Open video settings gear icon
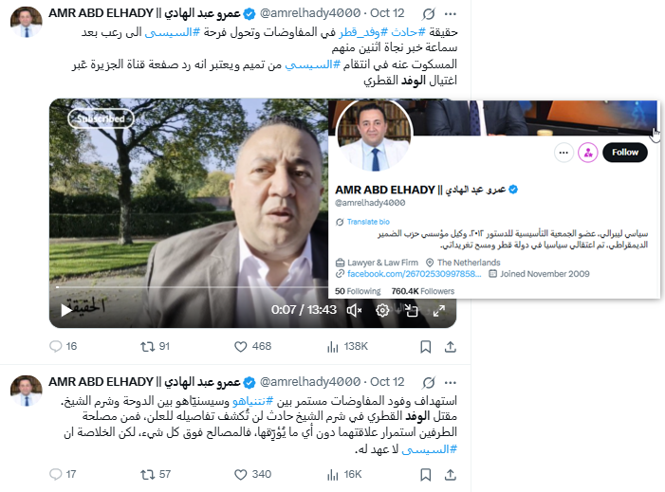665x492 pixels. [x=382, y=311]
